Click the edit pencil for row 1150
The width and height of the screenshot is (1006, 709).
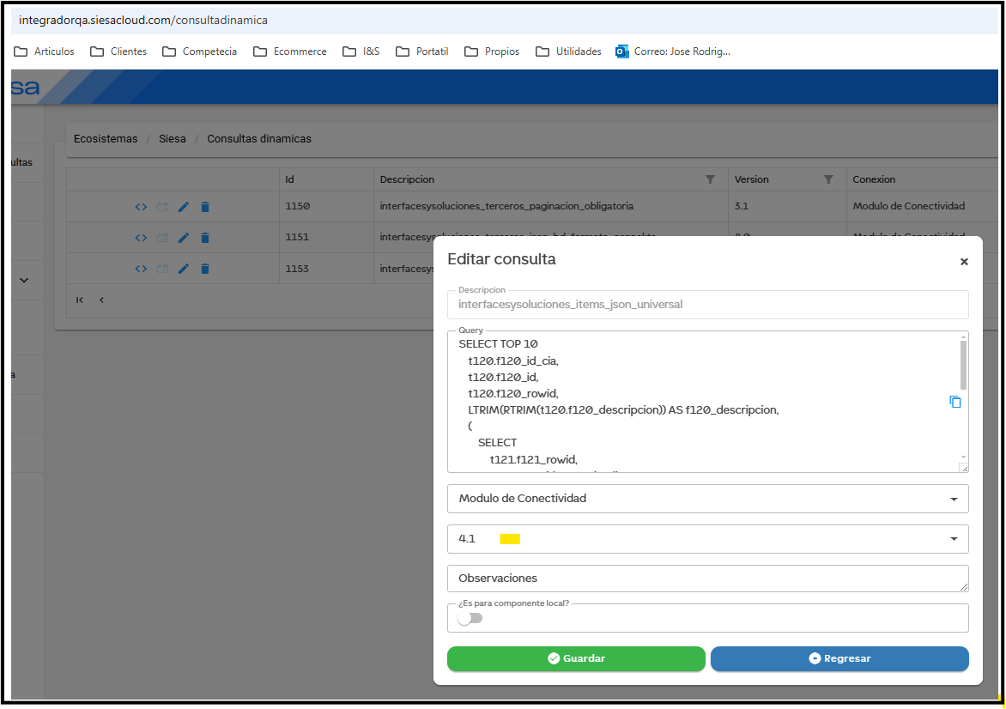point(183,207)
